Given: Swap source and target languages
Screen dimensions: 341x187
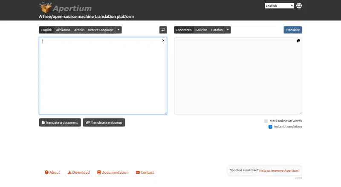Looking at the screenshot, I should coord(163,30).
